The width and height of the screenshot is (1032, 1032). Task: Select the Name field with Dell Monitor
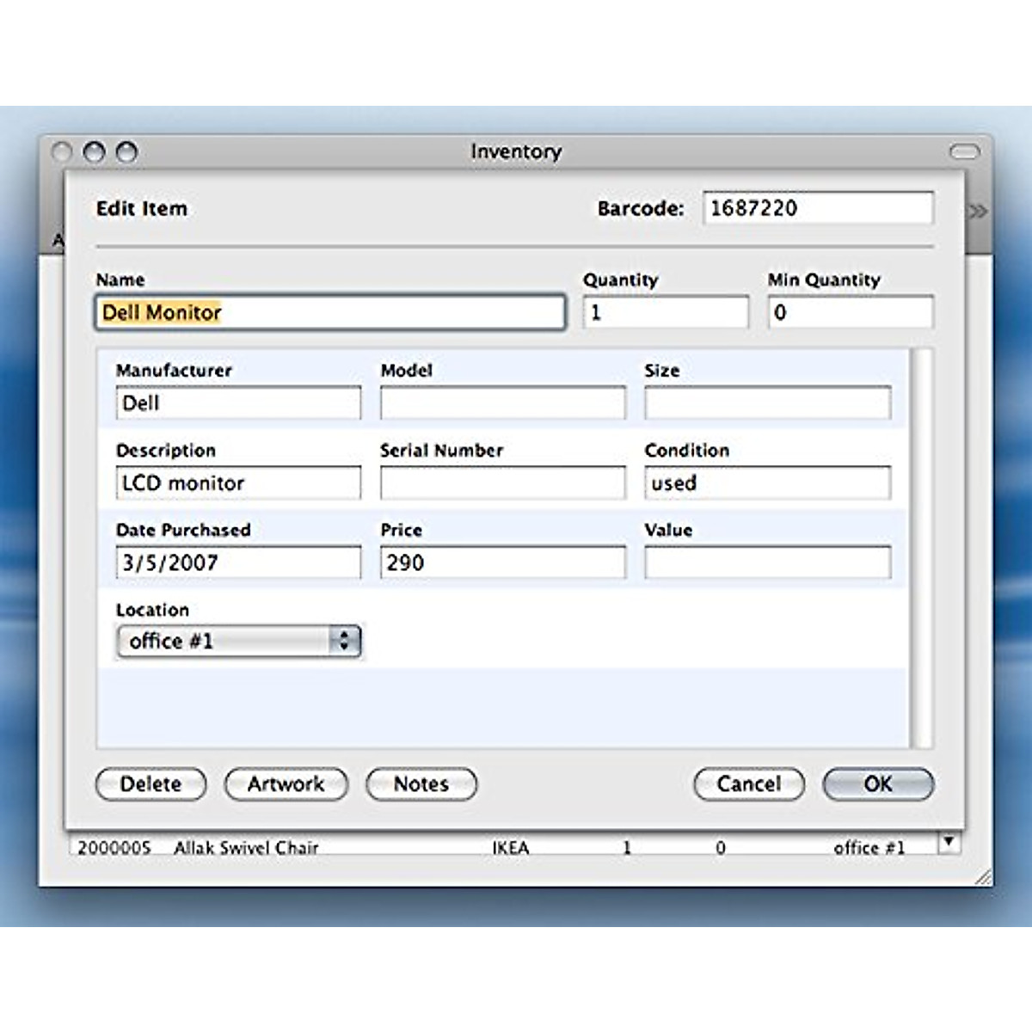[x=329, y=312]
